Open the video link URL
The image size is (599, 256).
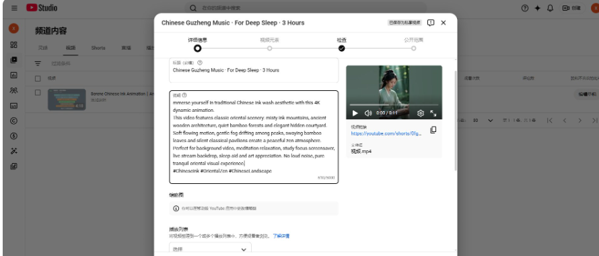(x=386, y=133)
